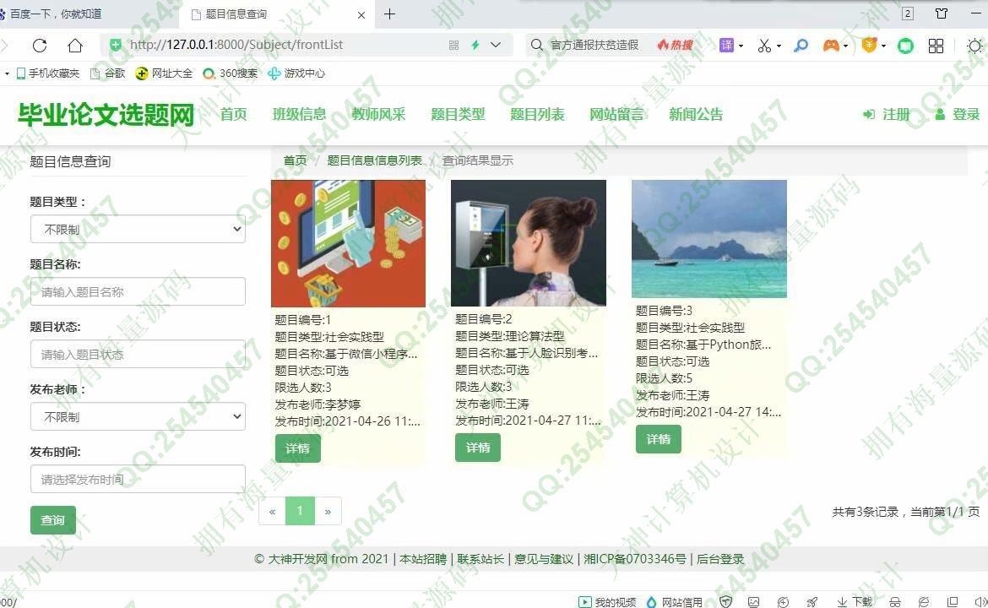The height and width of the screenshot is (608, 988).
Task: Click the green site security shield icon
Action: (116, 45)
